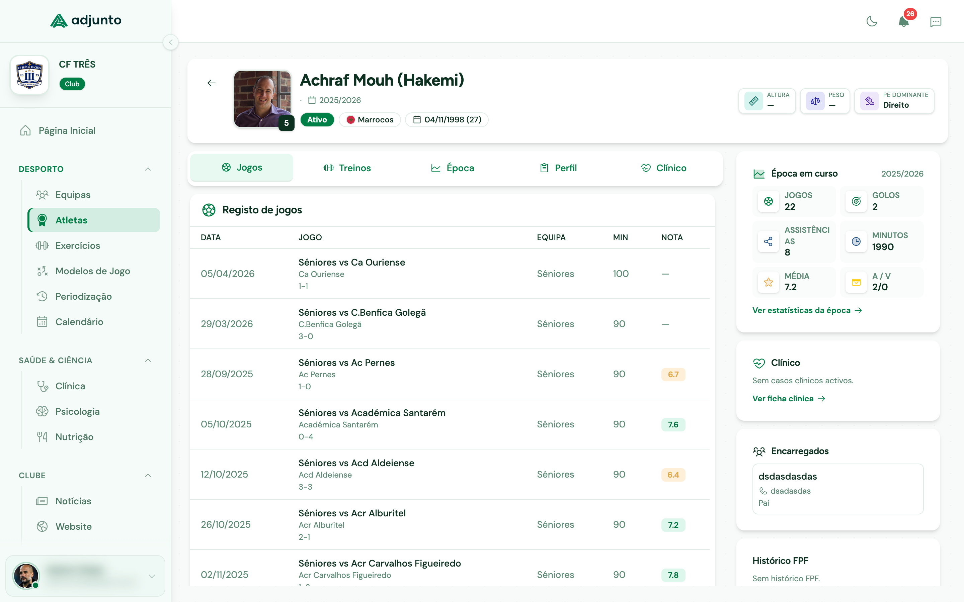Click the CF TRÊS club crest
964x602 pixels.
click(29, 75)
